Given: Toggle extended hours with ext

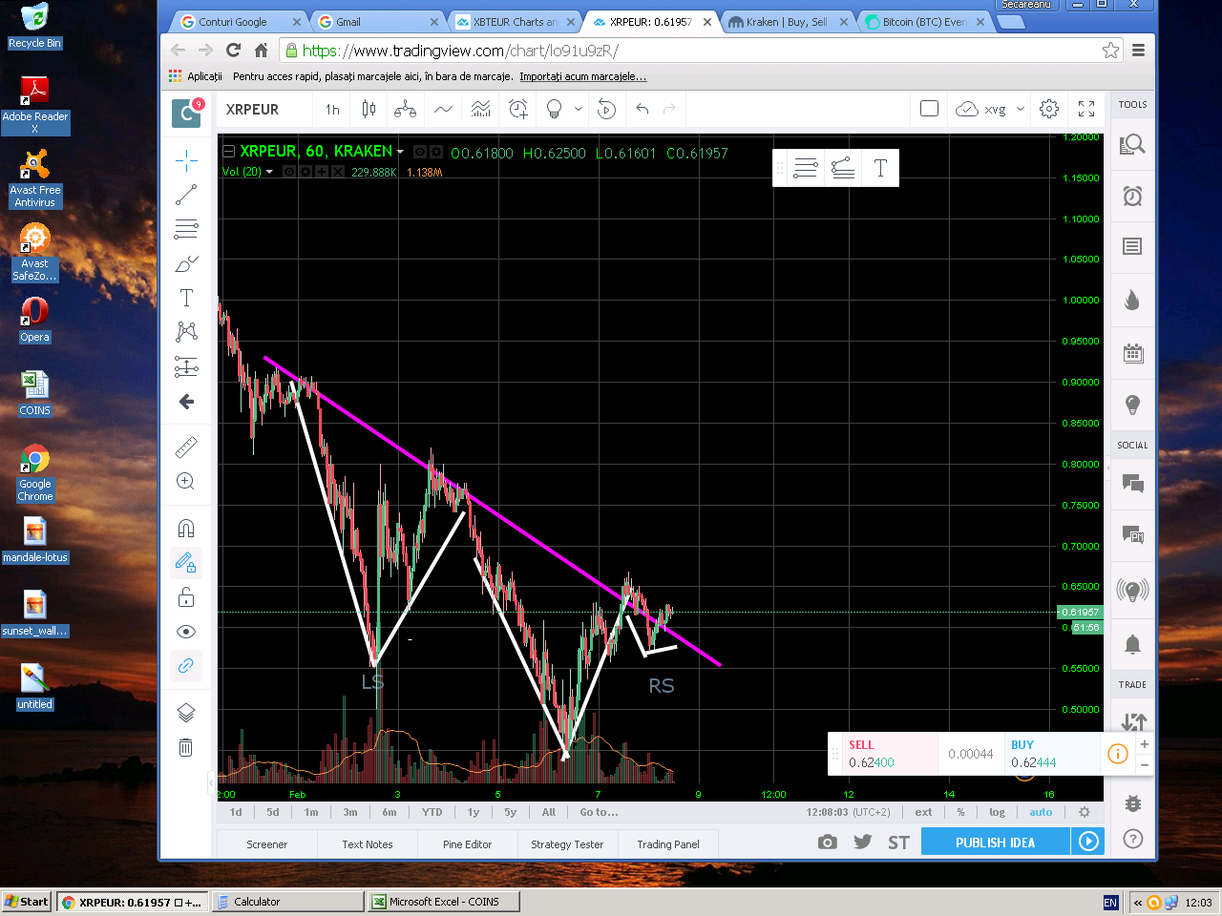Looking at the screenshot, I should coord(923,812).
